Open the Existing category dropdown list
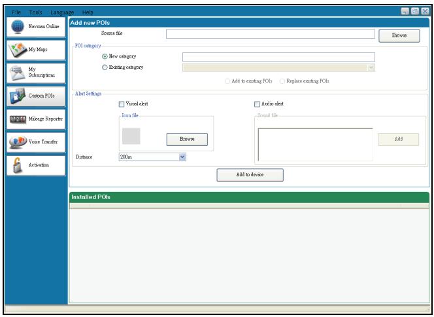 (371, 67)
